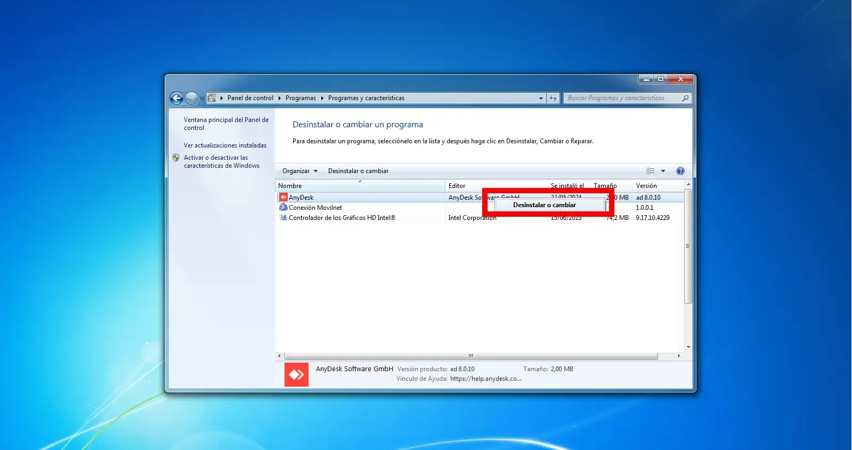Image resolution: width=852 pixels, height=450 pixels.
Task: Open Ventana principal del Panel de control
Action: pos(226,124)
